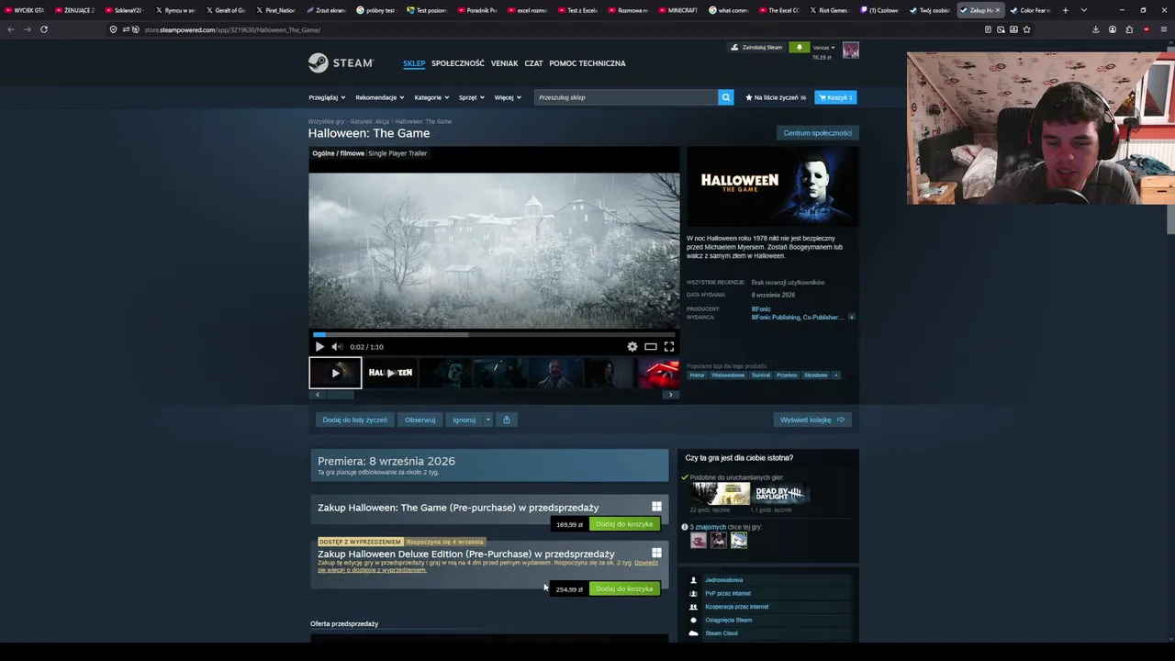Click the plus icon beside the publisher
The width and height of the screenshot is (1175, 661).
click(x=851, y=318)
